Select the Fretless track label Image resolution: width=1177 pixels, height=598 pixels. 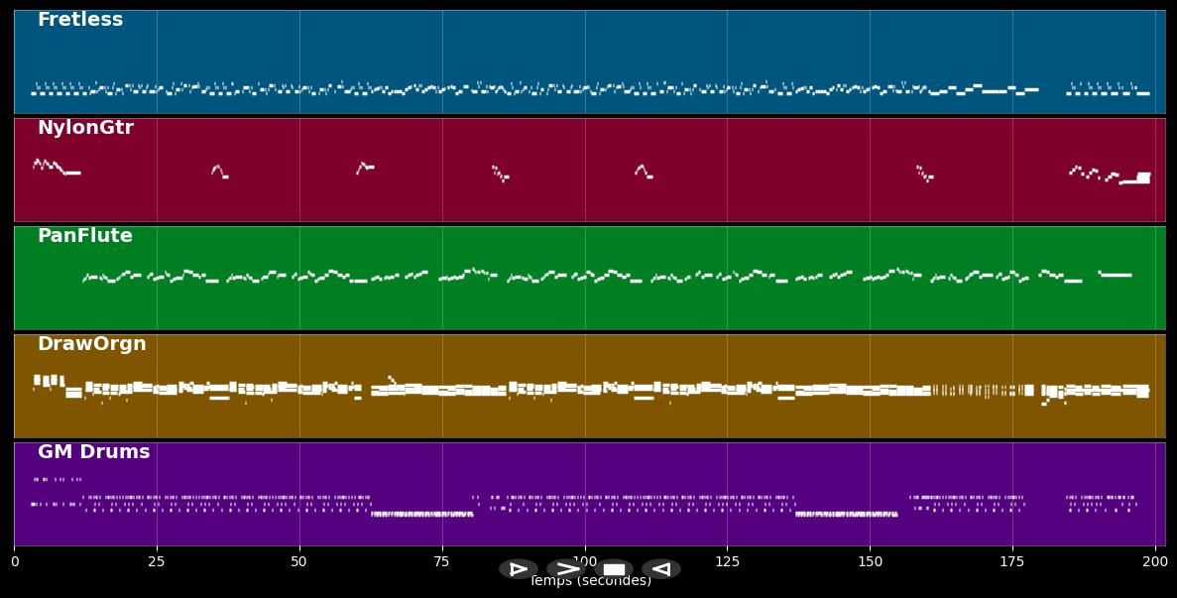click(x=80, y=20)
